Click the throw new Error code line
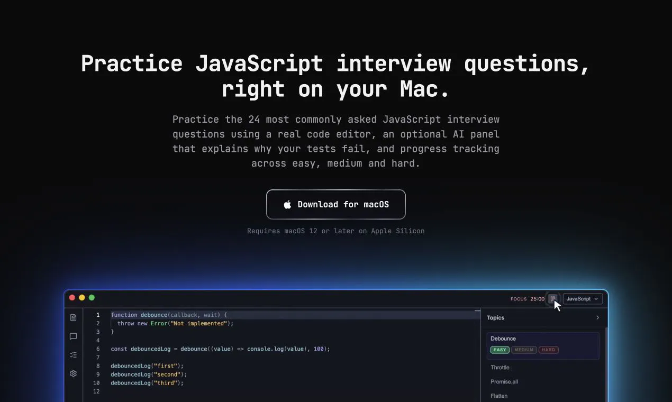 (175, 323)
